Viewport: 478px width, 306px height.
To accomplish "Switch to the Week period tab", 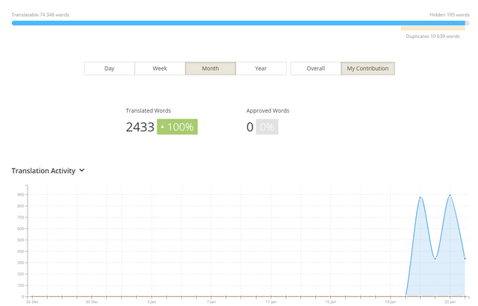I will click(x=160, y=69).
